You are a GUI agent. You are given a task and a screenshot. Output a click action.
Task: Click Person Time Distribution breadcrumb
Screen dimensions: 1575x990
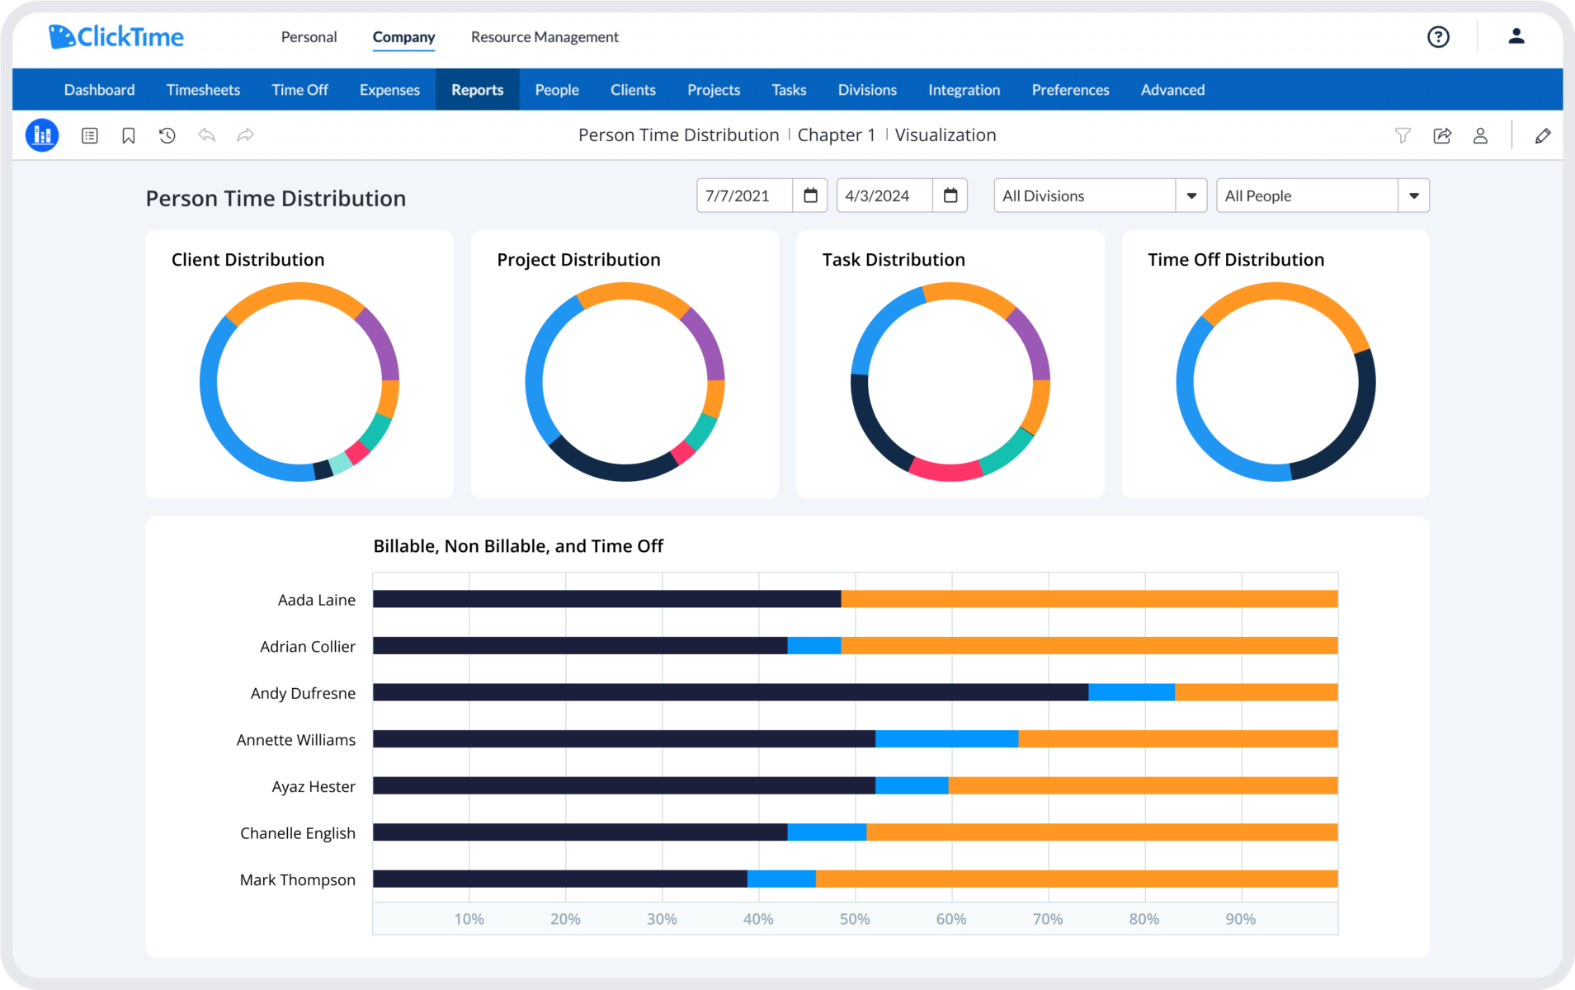coord(678,135)
